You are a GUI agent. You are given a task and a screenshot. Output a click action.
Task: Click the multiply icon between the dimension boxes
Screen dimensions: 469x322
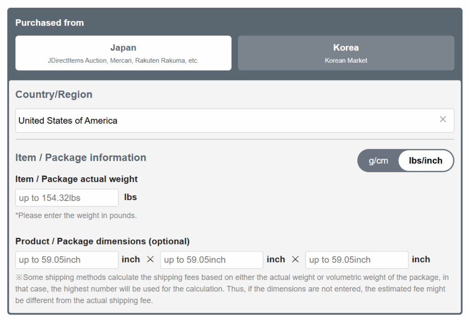point(150,259)
